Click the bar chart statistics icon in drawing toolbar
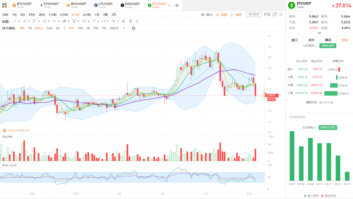 [x=124, y=21]
